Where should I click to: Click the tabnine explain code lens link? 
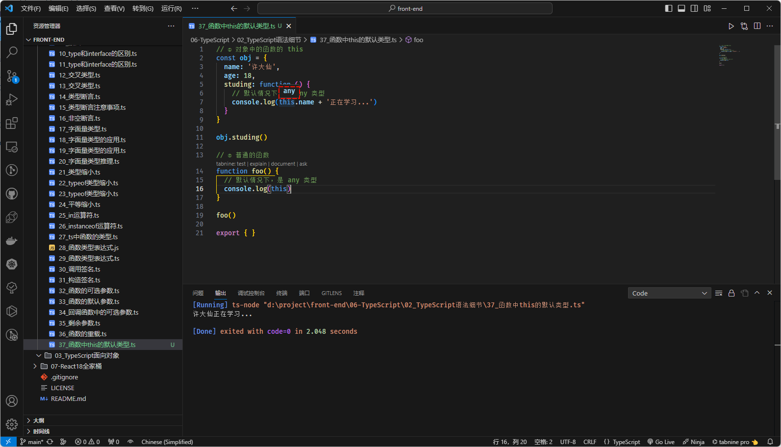tap(258, 164)
